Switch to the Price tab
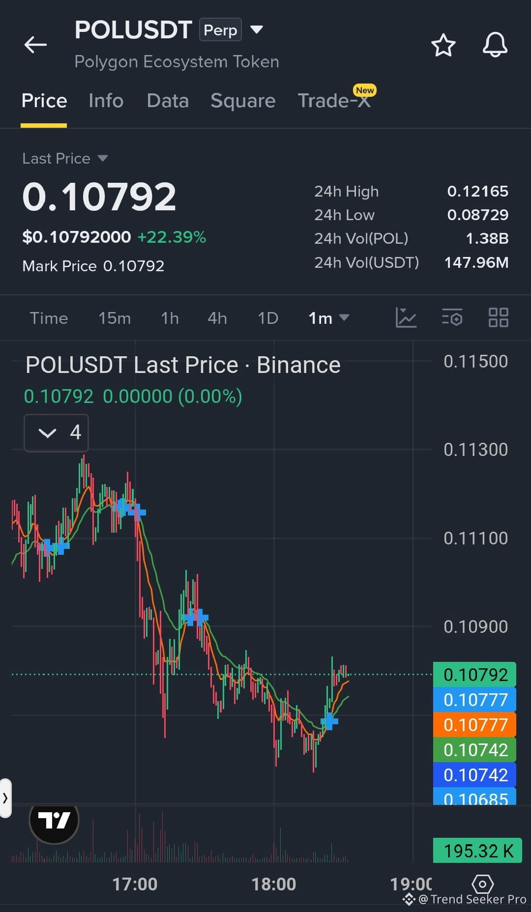The height and width of the screenshot is (912, 531). pos(44,101)
